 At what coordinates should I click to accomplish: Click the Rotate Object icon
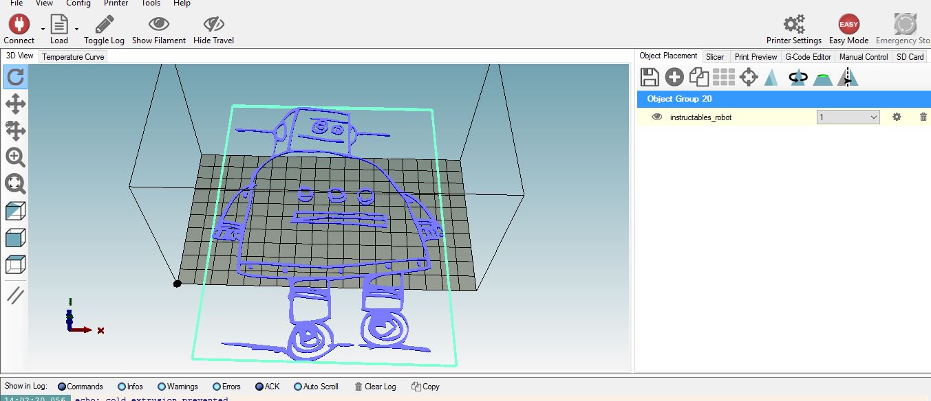pos(798,78)
